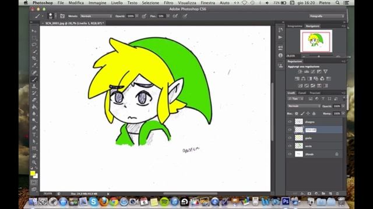The image size is (373, 209).
Task: Select the Hand tool
Action: pos(34,156)
